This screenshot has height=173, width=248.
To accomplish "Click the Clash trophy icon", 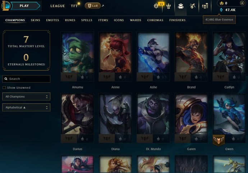I will [x=169, y=6].
